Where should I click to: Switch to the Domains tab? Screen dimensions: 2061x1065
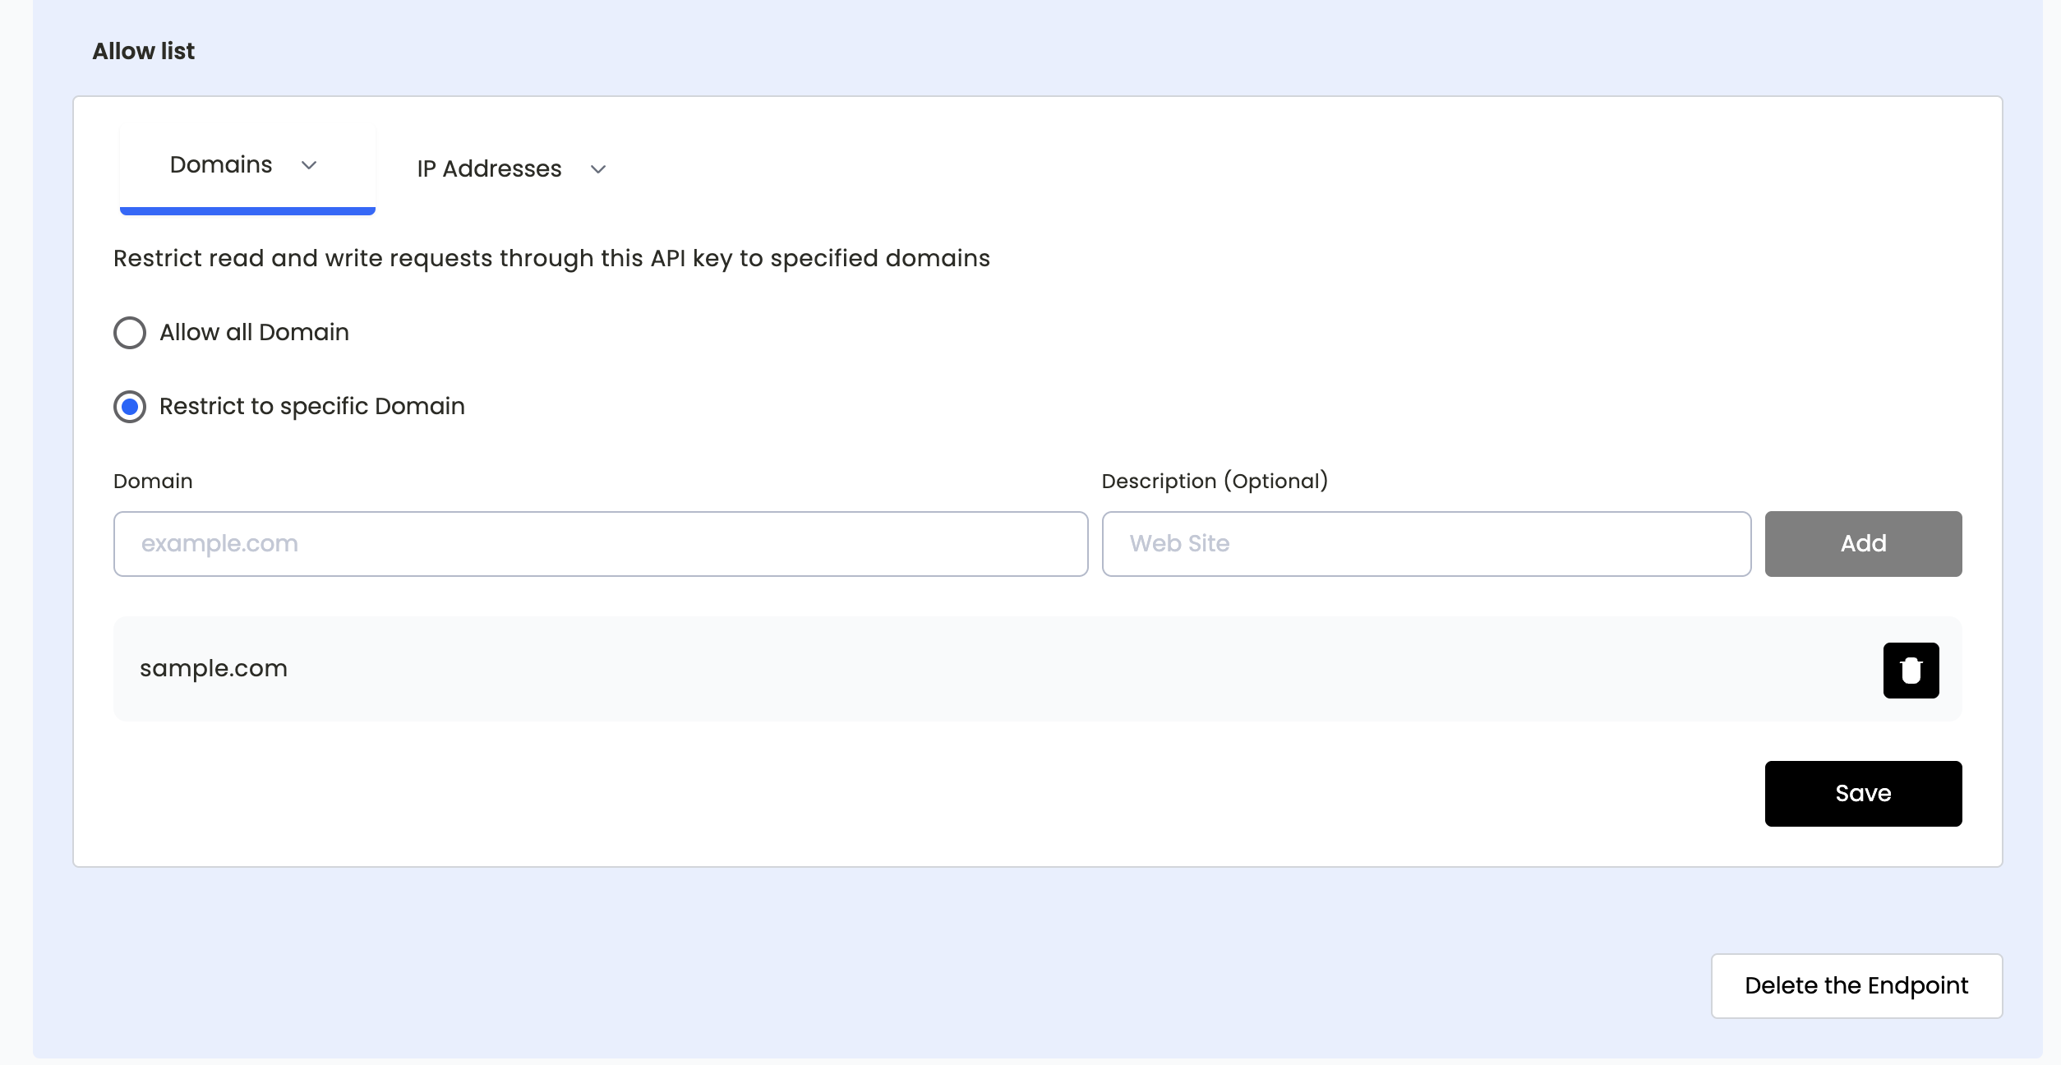[221, 165]
